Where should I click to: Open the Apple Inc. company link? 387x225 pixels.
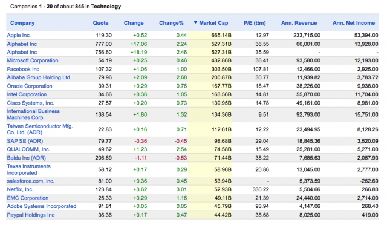click(19, 35)
